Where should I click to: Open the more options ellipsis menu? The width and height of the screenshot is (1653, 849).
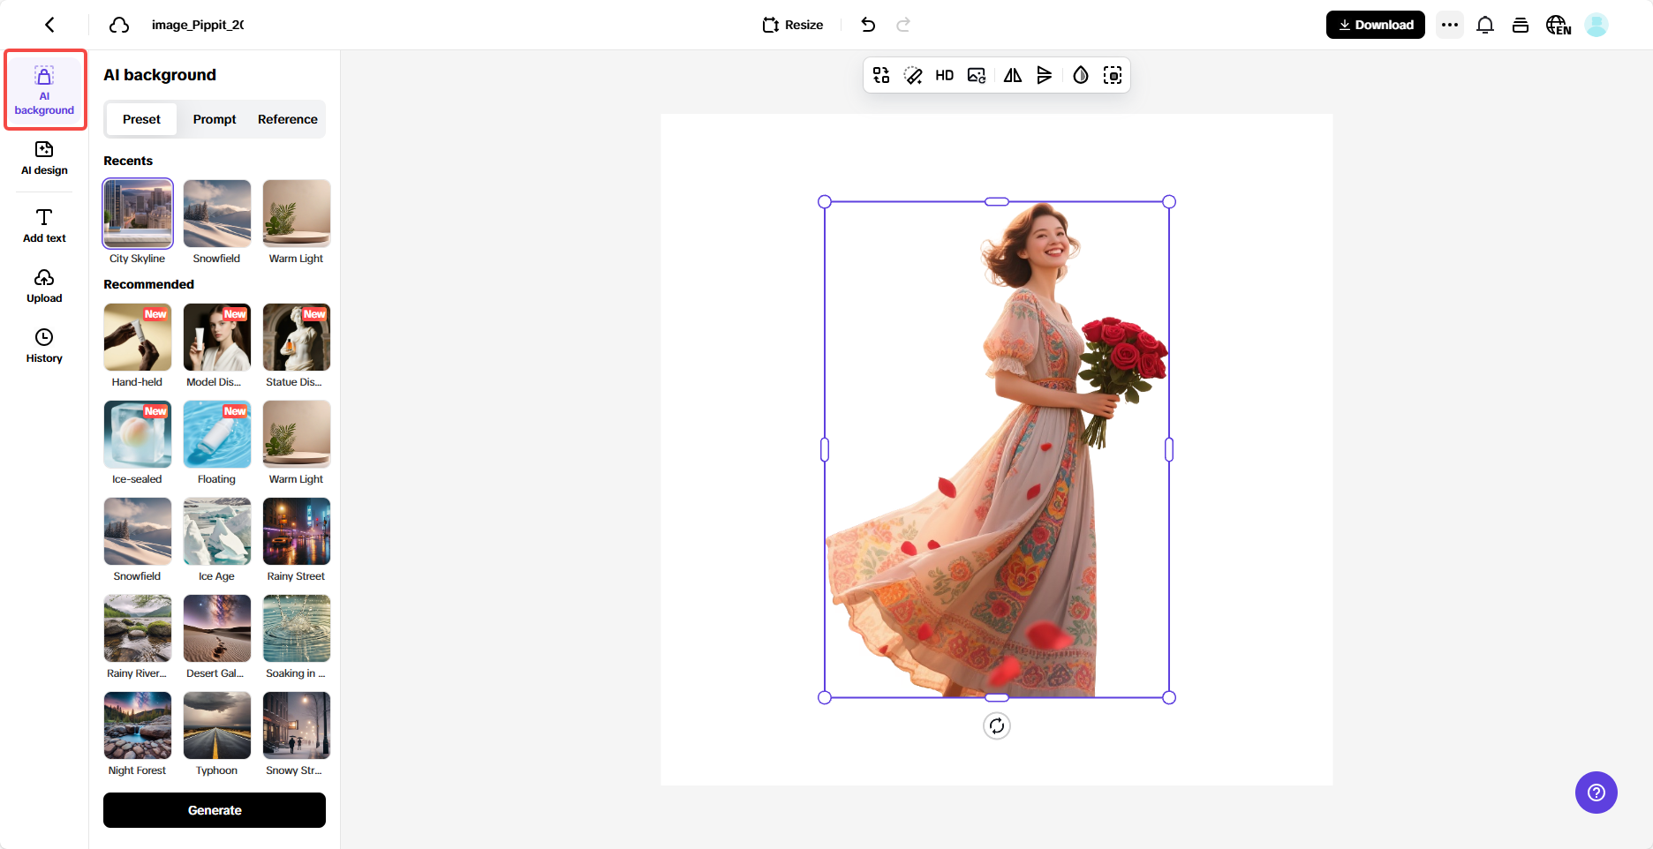pyautogui.click(x=1449, y=25)
